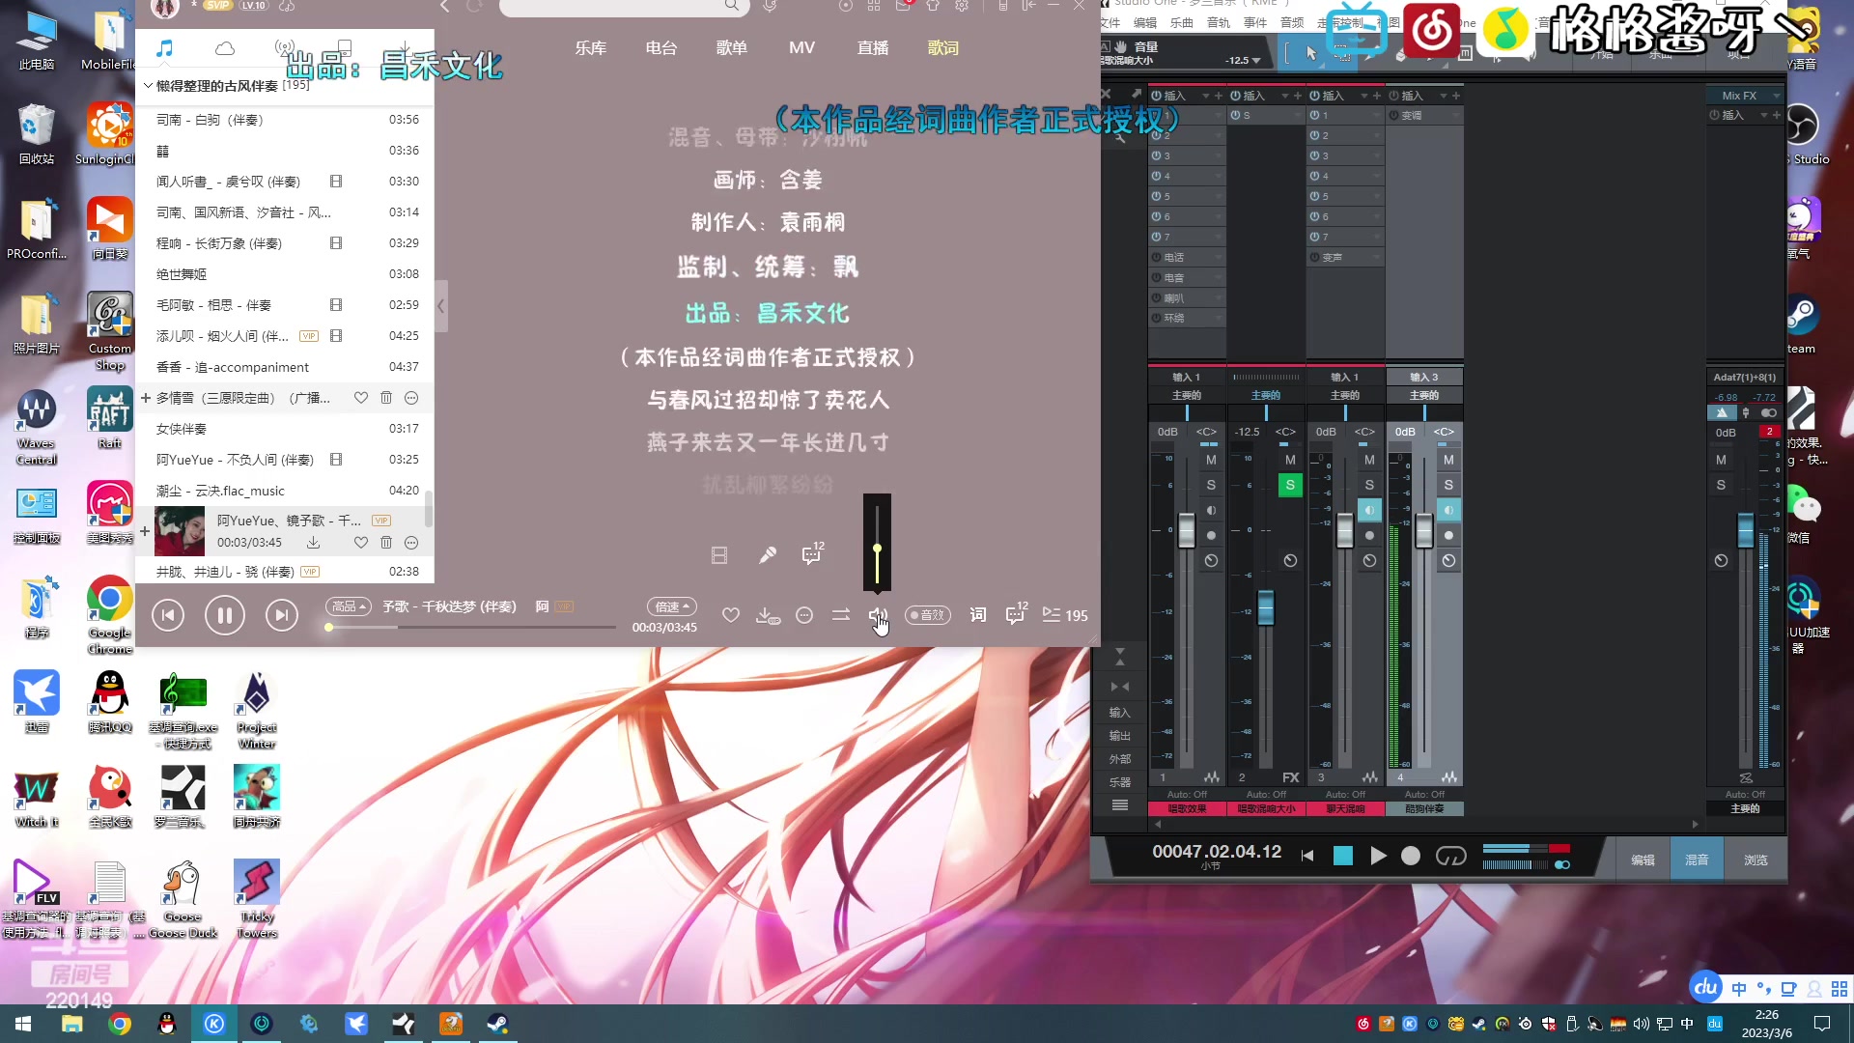Mute the main output channel in mixer
The height and width of the screenshot is (1043, 1854).
click(1721, 460)
